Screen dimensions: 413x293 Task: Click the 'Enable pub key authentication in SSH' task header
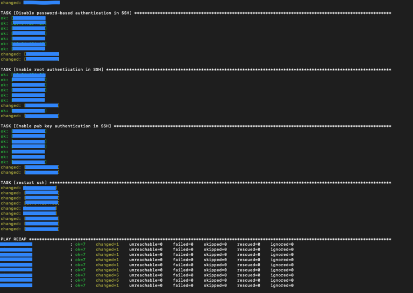coord(56,126)
